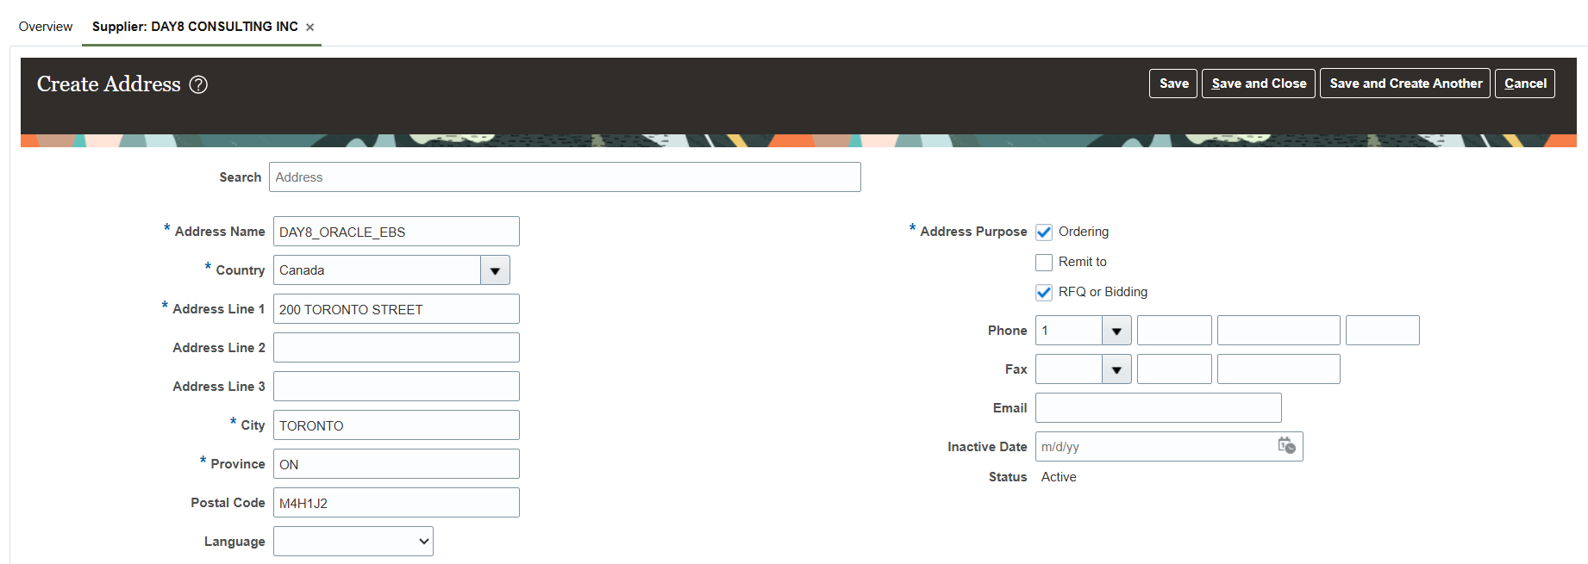1588x564 pixels.
Task: Click the Create Address heading
Action: click(x=109, y=84)
